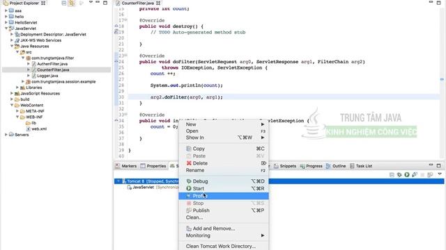Select CounterFilter.java editor tab
This screenshot has height=250, width=446.
[138, 3]
